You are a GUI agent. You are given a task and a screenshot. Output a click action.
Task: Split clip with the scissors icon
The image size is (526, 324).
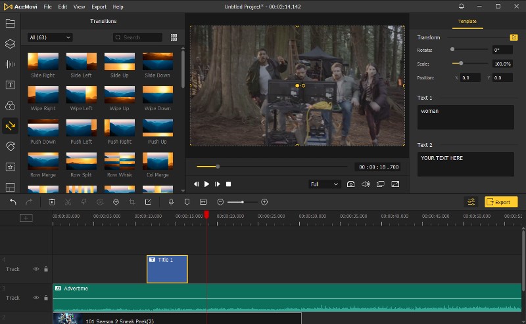[x=68, y=202]
